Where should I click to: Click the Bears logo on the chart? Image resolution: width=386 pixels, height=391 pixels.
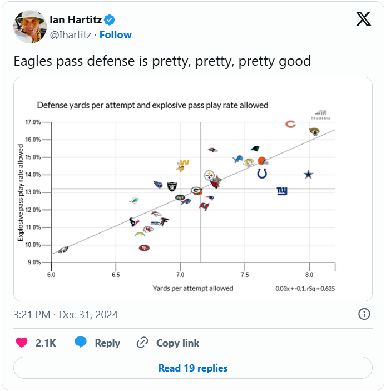[x=290, y=125]
